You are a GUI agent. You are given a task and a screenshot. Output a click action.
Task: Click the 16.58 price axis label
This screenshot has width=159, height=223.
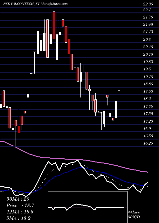pyautogui.click(x=148, y=136)
